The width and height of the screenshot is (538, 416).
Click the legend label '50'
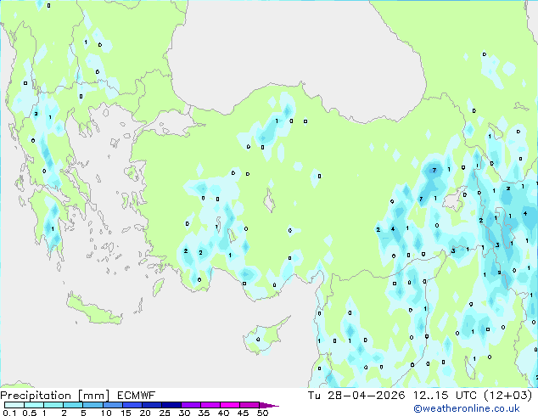[x=263, y=413]
